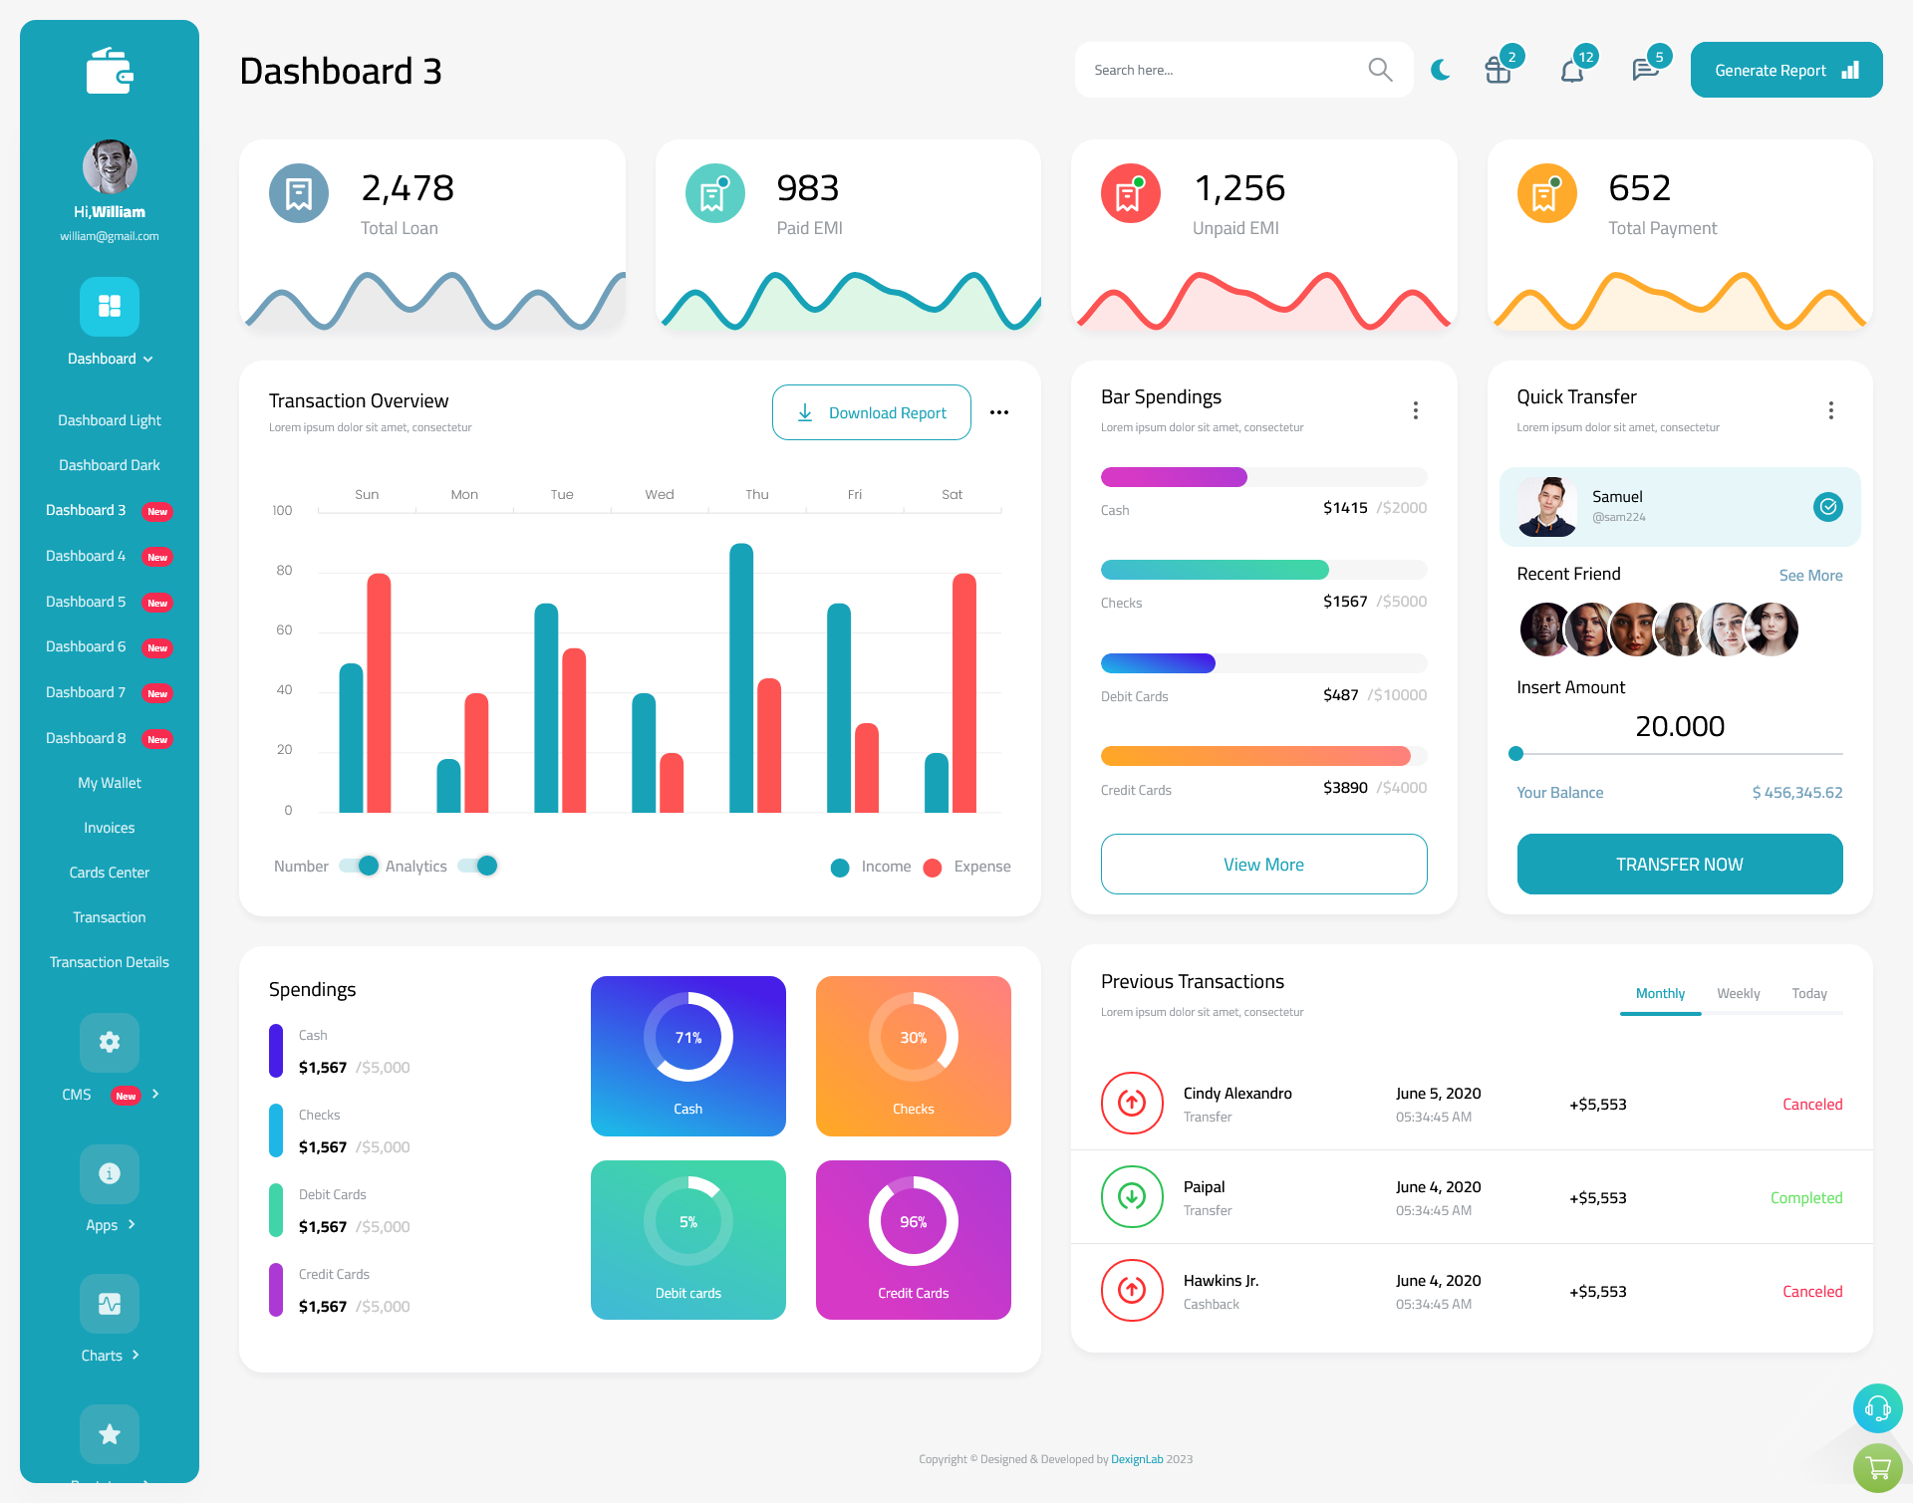Image resolution: width=1913 pixels, height=1503 pixels.
Task: Click the View More spendings button
Action: tap(1264, 864)
